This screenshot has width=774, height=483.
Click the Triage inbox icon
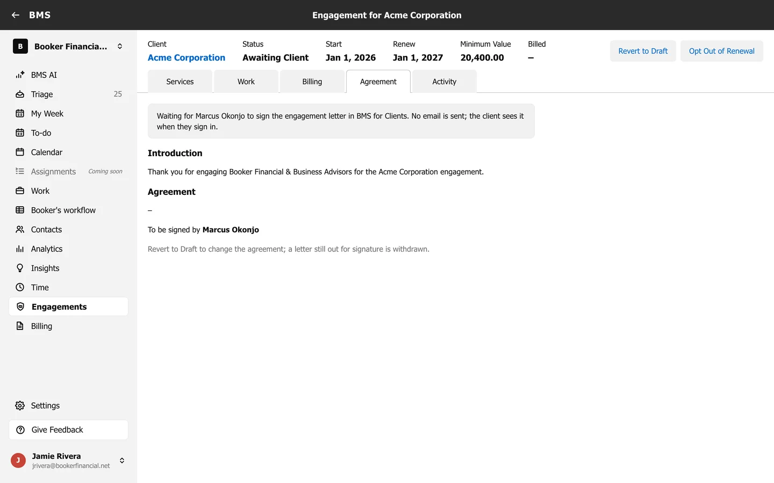[x=20, y=94]
